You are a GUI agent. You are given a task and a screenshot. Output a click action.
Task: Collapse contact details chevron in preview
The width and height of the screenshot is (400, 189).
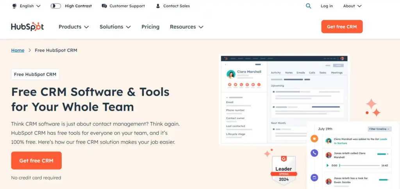coord(227,97)
